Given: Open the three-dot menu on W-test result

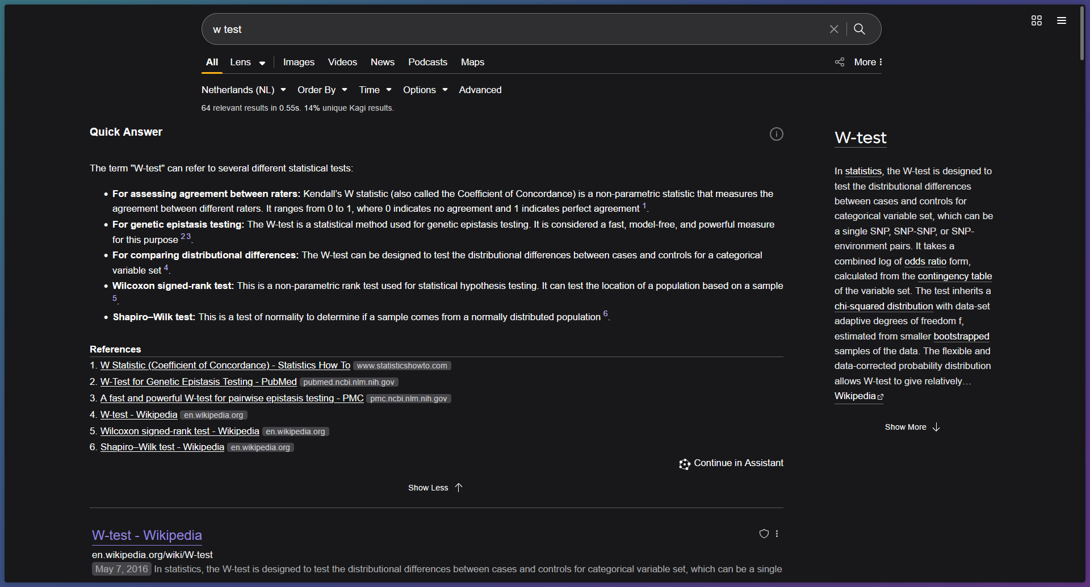Looking at the screenshot, I should tap(777, 534).
